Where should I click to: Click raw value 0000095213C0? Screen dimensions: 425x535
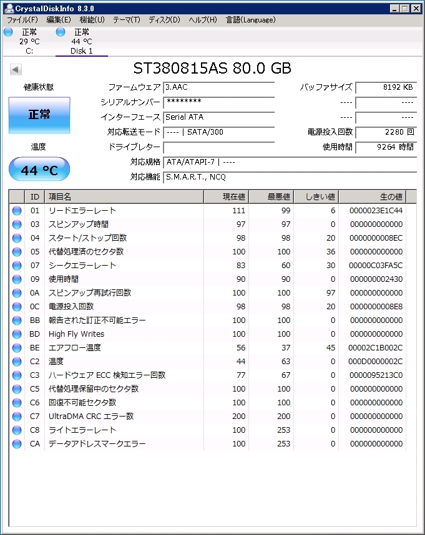376,375
